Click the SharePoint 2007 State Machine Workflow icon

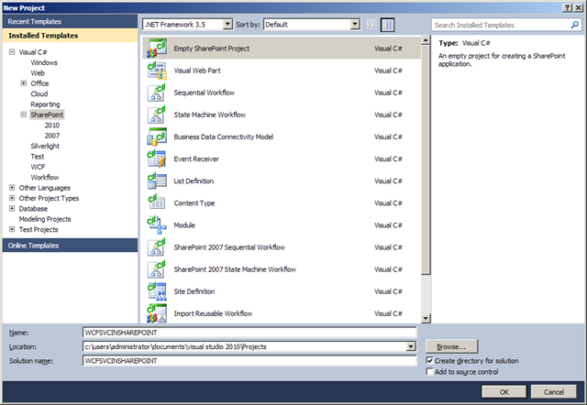pyautogui.click(x=157, y=268)
